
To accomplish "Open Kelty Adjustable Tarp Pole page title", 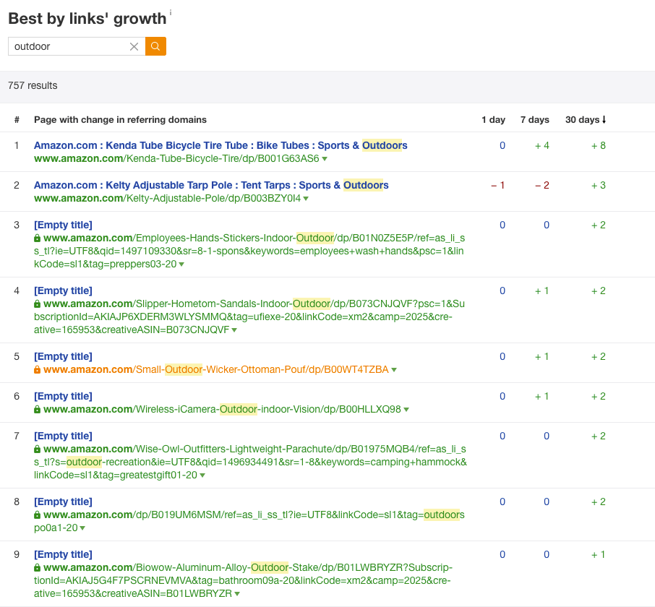I will pyautogui.click(x=211, y=185).
